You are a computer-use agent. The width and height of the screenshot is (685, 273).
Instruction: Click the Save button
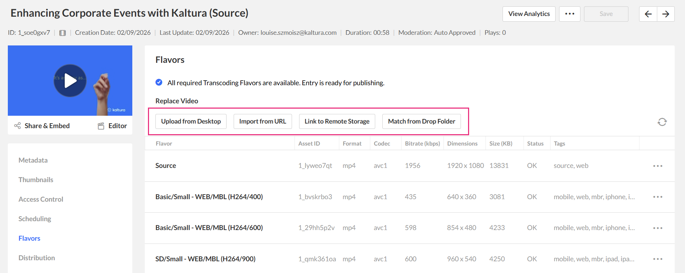(606, 14)
